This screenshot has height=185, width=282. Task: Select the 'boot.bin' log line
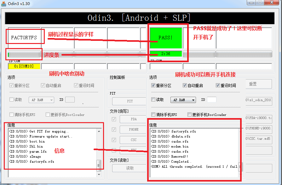tap(27, 141)
